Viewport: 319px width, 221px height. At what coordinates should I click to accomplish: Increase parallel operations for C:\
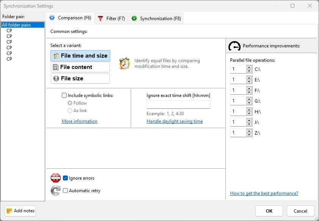tap(249, 67)
